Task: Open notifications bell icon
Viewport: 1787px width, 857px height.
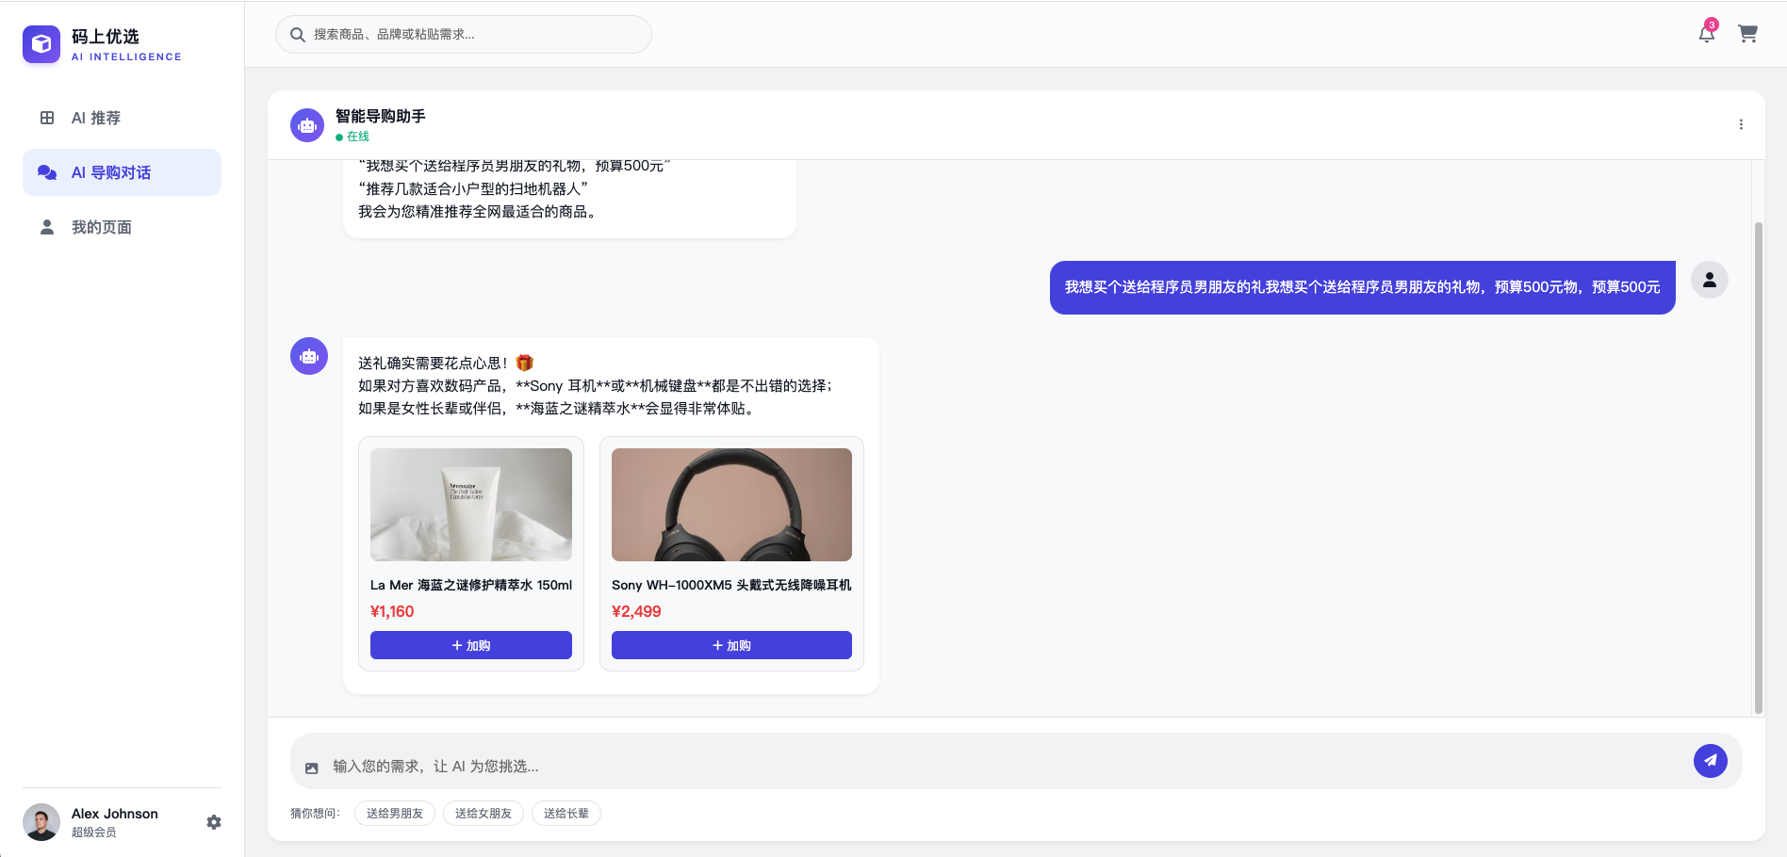Action: (x=1707, y=34)
